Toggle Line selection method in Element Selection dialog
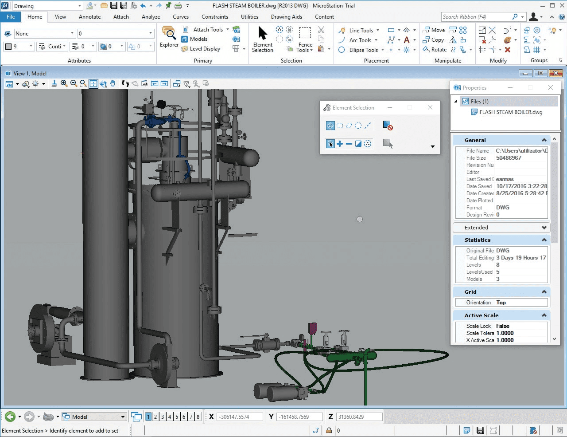The image size is (567, 437). (368, 126)
